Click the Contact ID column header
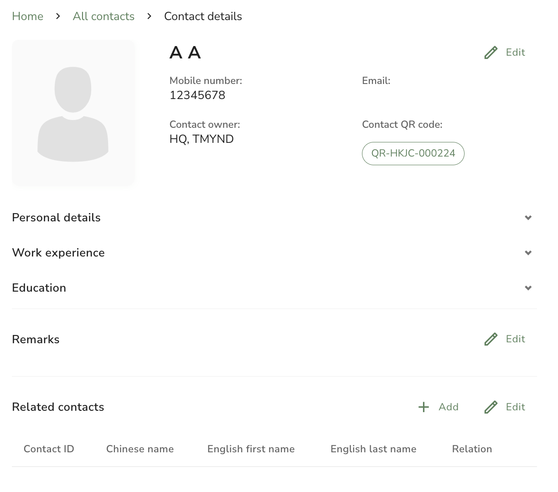This screenshot has width=558, height=492. [x=49, y=449]
